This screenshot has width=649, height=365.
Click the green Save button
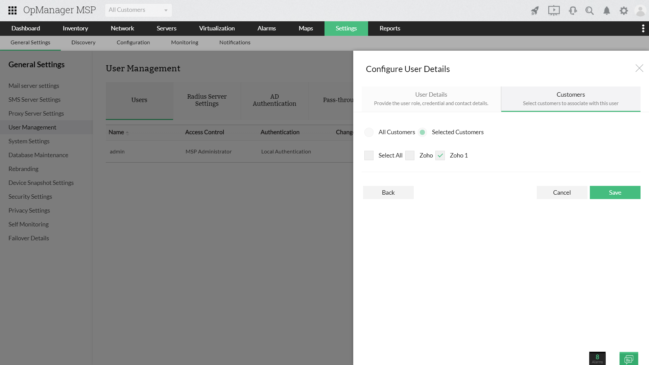coord(615,192)
